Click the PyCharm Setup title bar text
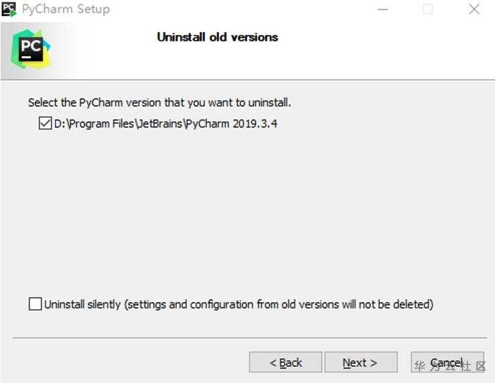Image resolution: width=495 pixels, height=383 pixels. [x=66, y=9]
